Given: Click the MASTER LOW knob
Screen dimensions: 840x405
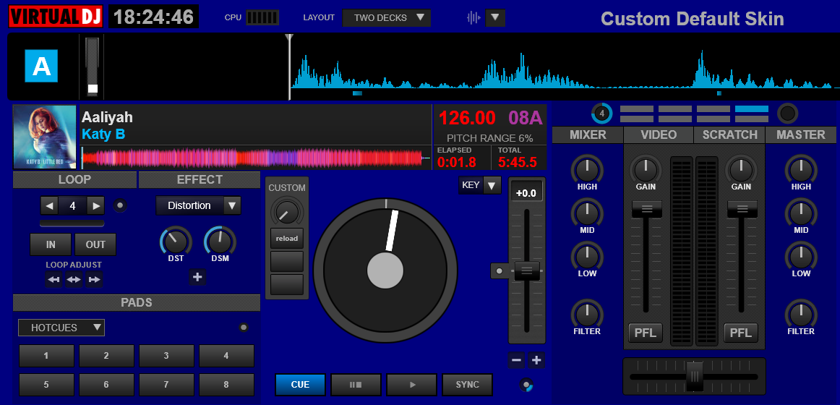Looking at the screenshot, I should [801, 256].
